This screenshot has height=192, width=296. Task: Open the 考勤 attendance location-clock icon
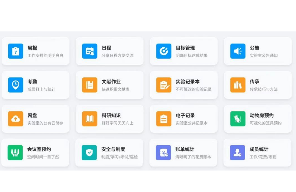[16, 85]
